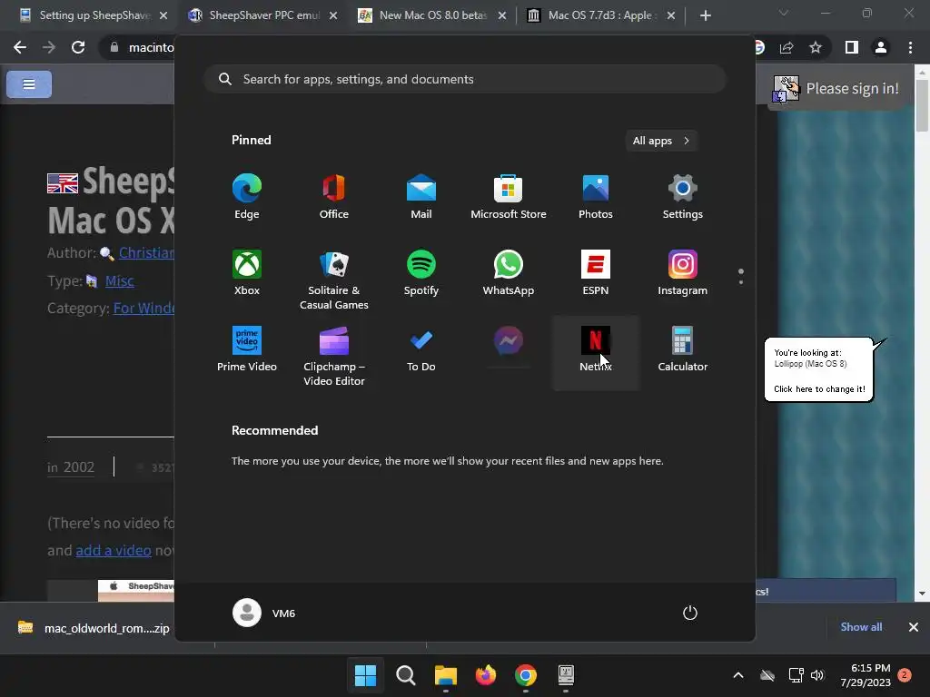The width and height of the screenshot is (930, 697).
Task: Bookmark this page with the star
Action: [816, 47]
